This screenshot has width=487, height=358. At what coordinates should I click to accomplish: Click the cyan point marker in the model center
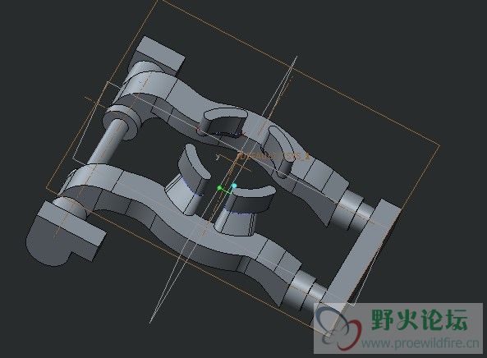pyautogui.click(x=234, y=186)
